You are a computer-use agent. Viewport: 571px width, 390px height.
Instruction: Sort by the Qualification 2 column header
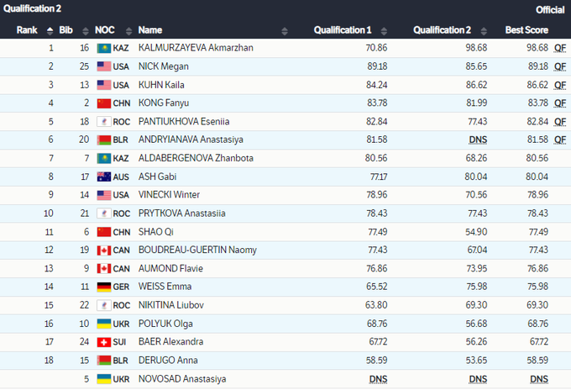[x=442, y=30]
